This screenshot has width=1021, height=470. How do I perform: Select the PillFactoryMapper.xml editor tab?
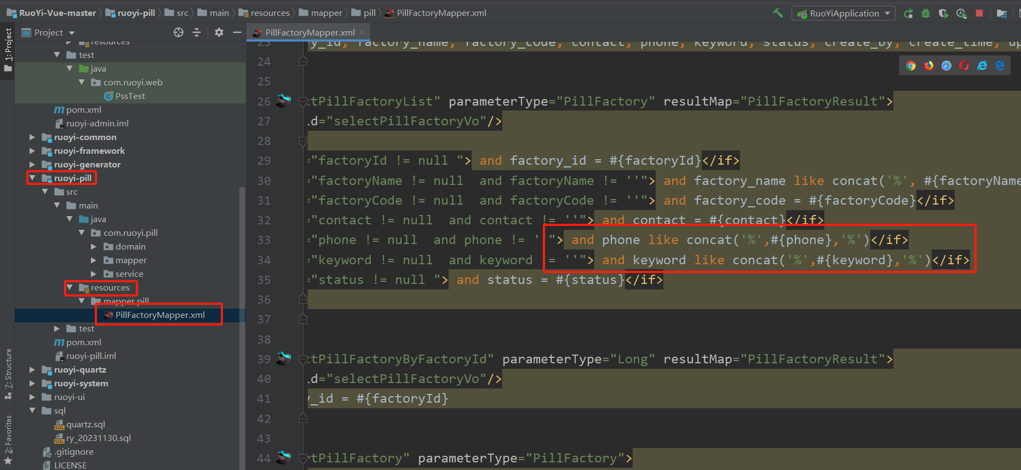[308, 33]
